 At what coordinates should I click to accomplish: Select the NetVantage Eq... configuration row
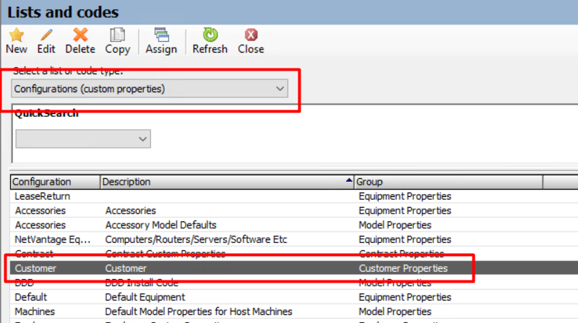pos(294,239)
